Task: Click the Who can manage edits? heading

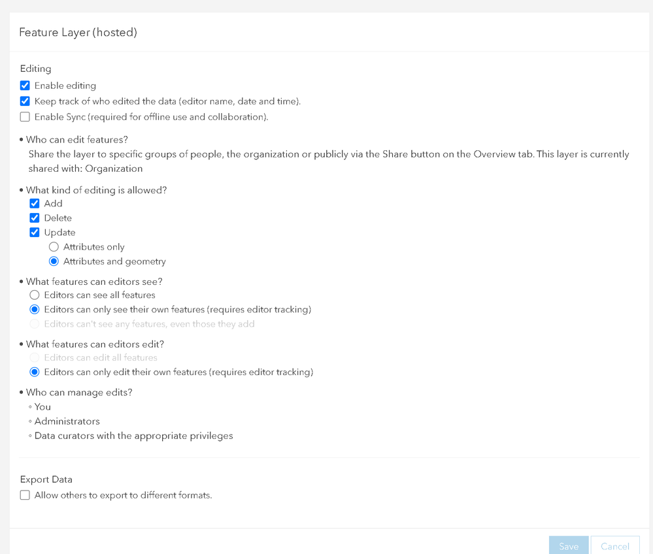Action: coord(79,392)
